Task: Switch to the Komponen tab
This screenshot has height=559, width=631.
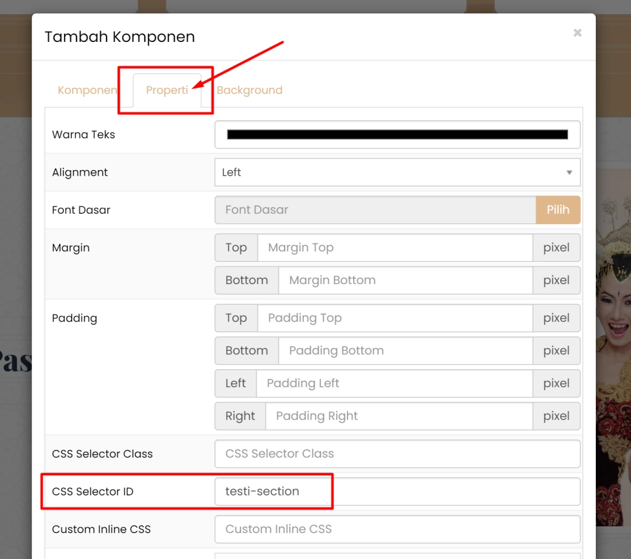Action: click(x=87, y=90)
